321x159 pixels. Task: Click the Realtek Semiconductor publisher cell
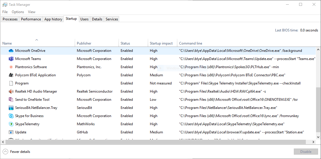[95, 91]
